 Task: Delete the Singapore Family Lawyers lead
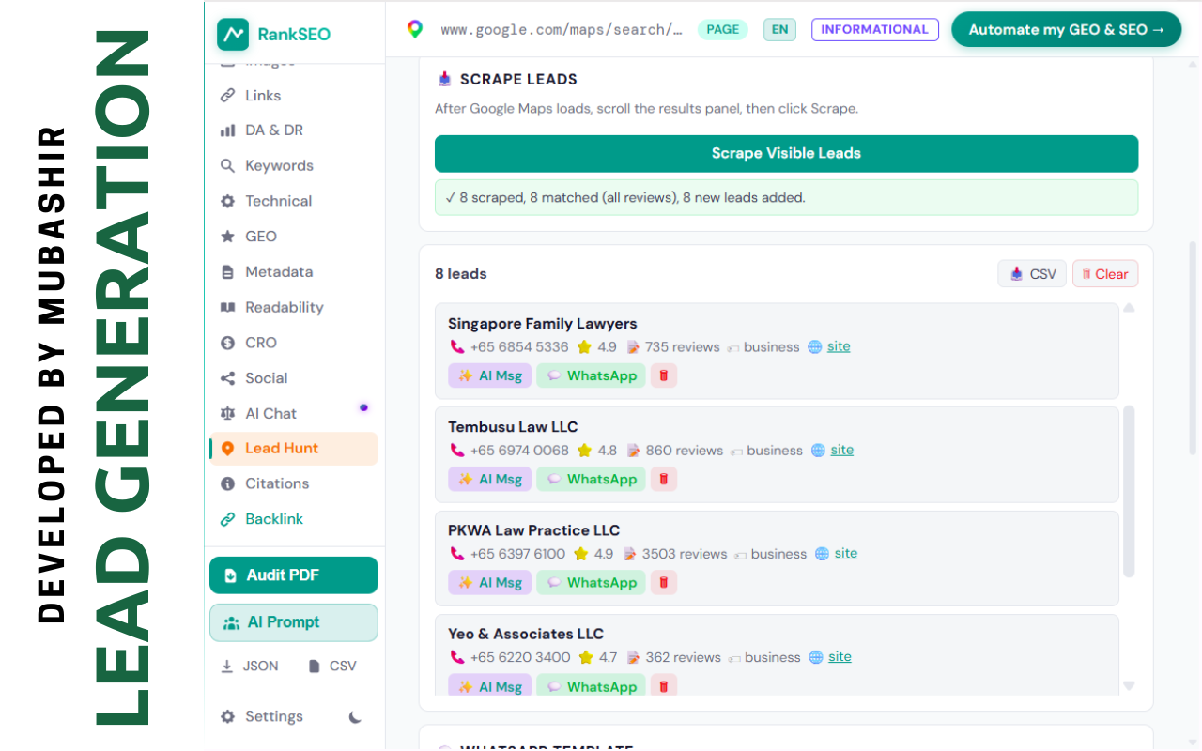[x=664, y=375]
